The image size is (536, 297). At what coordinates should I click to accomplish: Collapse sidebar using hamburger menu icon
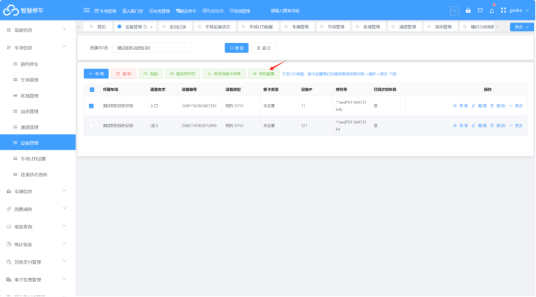[87, 10]
